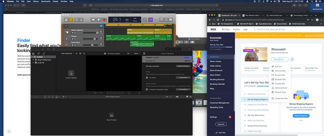Open GarageBand tempo and key display dropdown

(x=140, y=20)
